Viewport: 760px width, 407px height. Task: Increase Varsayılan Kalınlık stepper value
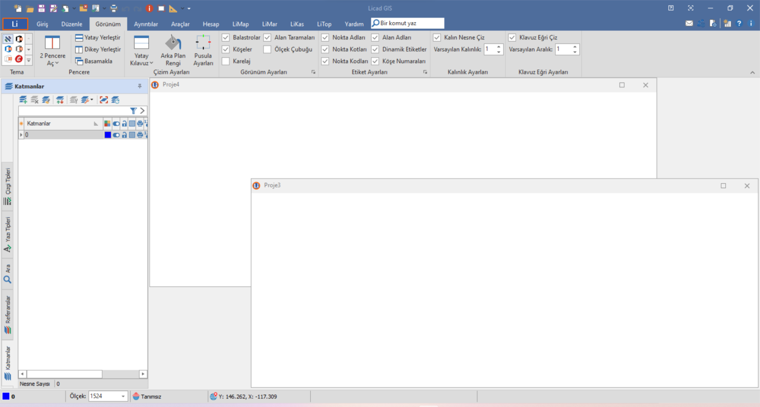click(499, 47)
